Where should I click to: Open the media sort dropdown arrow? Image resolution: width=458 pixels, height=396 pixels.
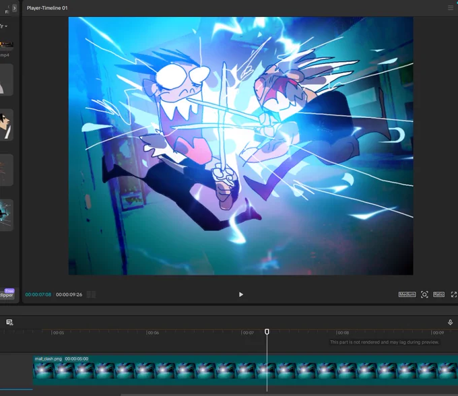(4, 26)
